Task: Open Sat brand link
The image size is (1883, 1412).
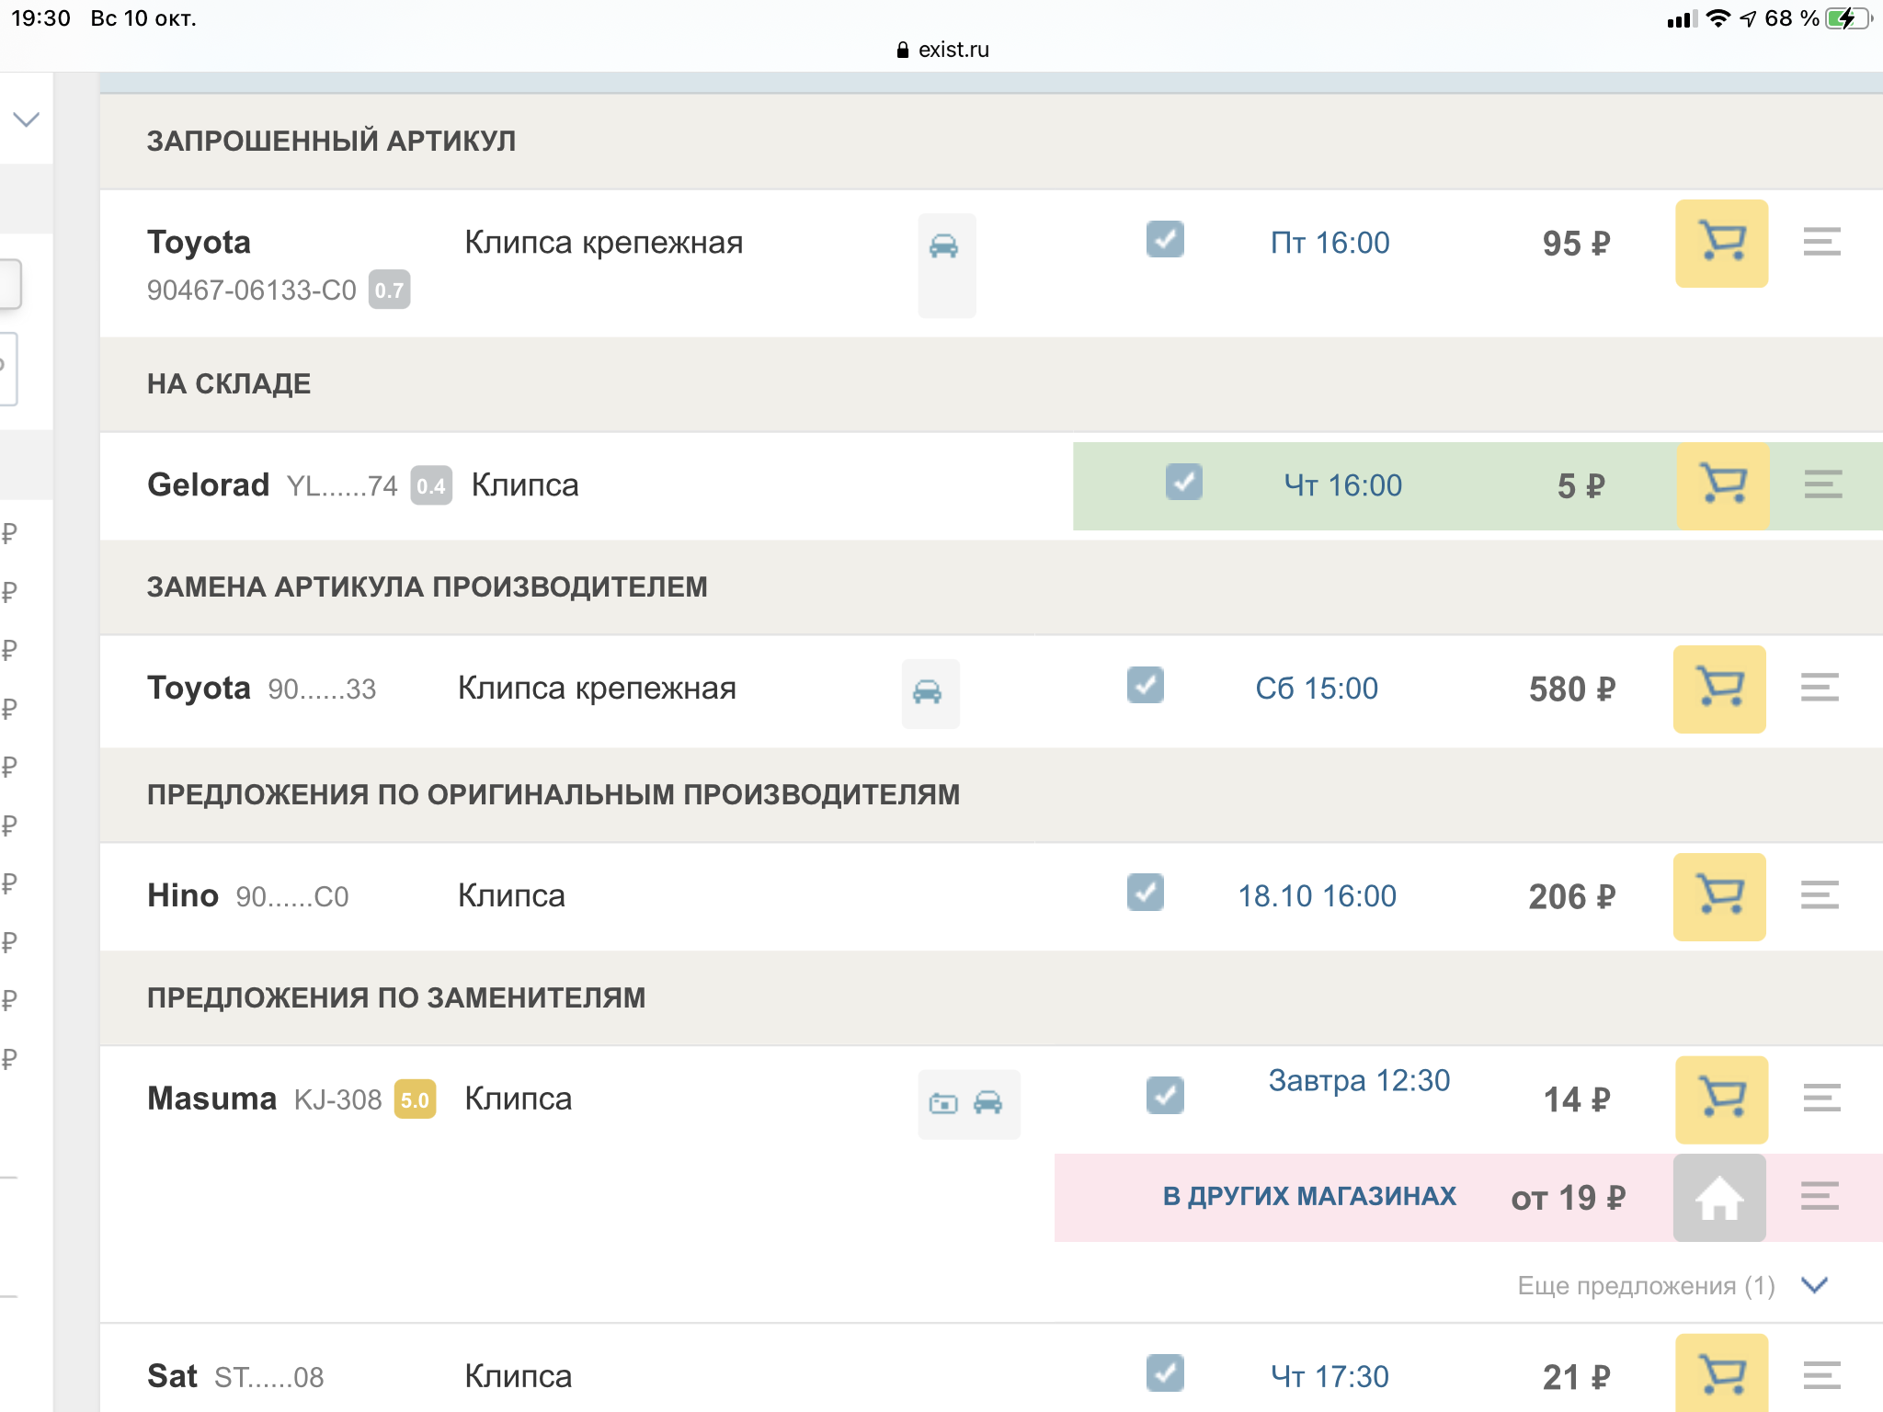Action: tap(172, 1377)
